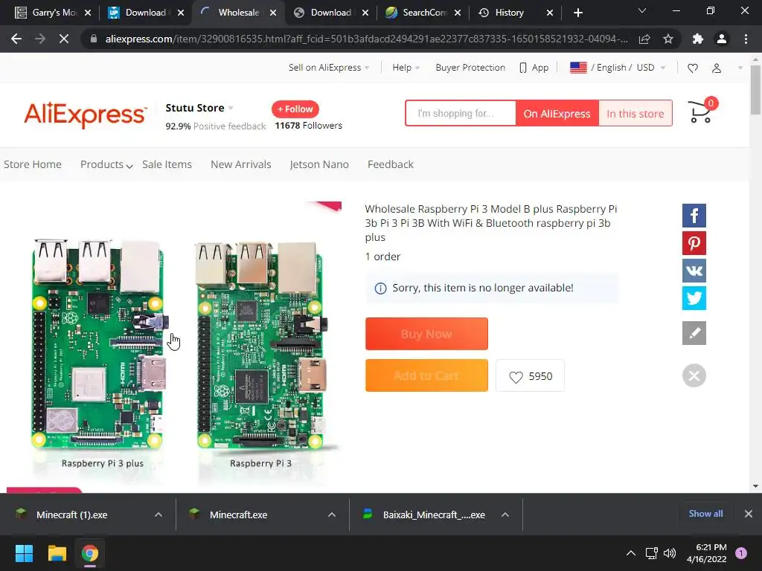
Task: Expand Sell on AliExpress dropdown
Action: pyautogui.click(x=329, y=68)
